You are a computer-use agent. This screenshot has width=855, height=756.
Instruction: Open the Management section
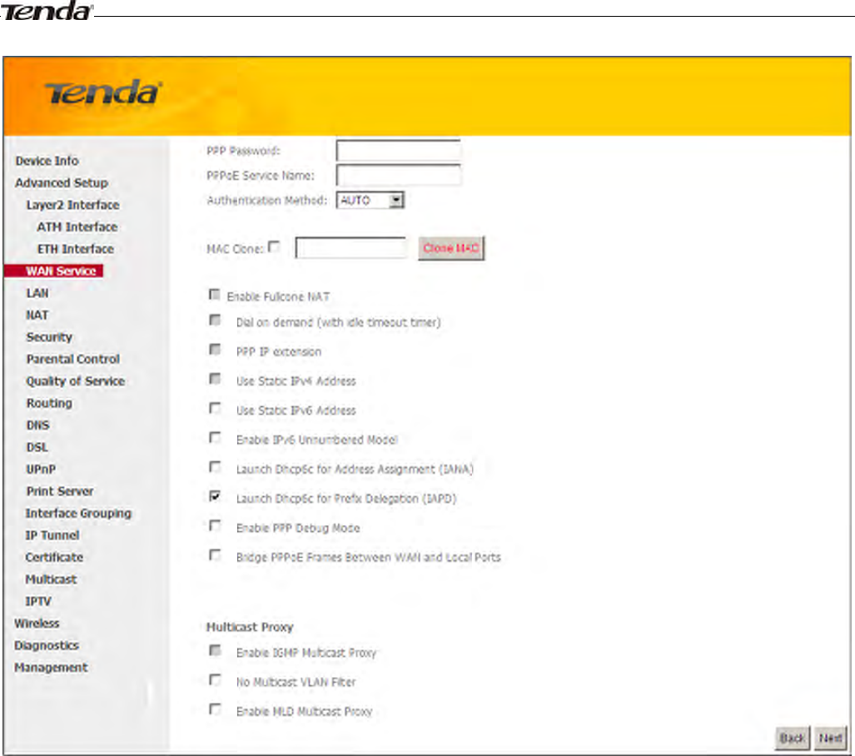tap(51, 668)
